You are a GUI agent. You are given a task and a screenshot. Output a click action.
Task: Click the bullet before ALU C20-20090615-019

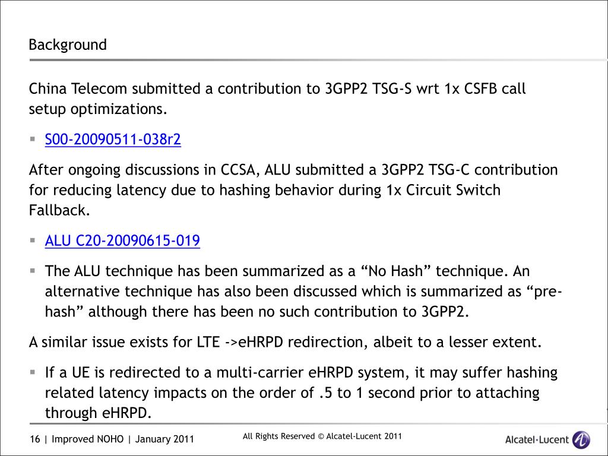coord(33,240)
